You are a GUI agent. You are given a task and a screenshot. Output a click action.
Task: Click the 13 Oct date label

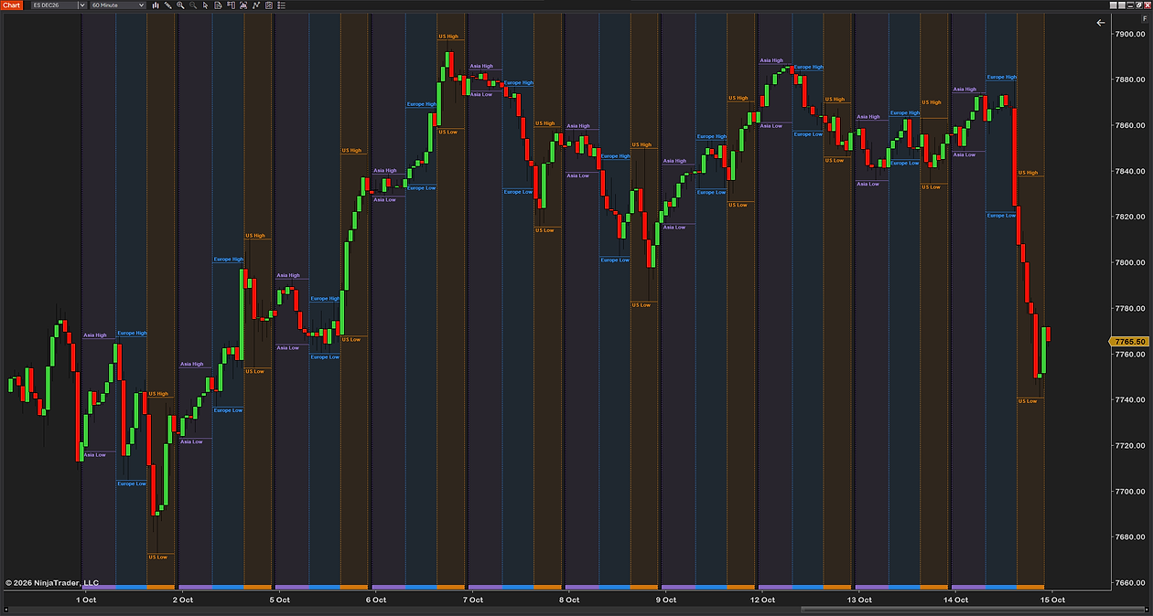[x=858, y=600]
